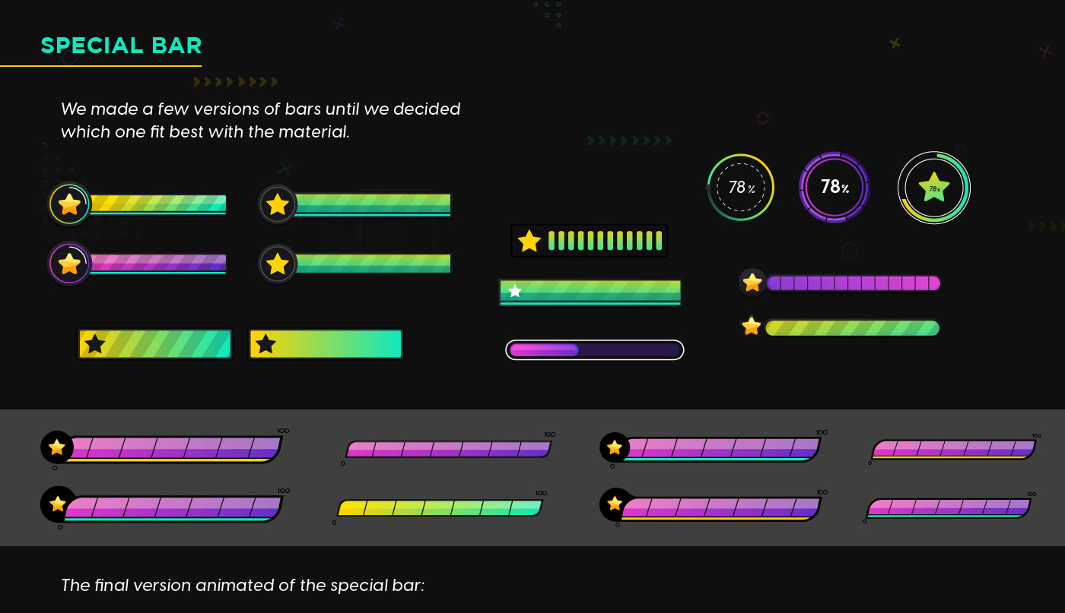The width and height of the screenshot is (1065, 613).
Task: Click the star with purple ring bar
Action: (69, 264)
